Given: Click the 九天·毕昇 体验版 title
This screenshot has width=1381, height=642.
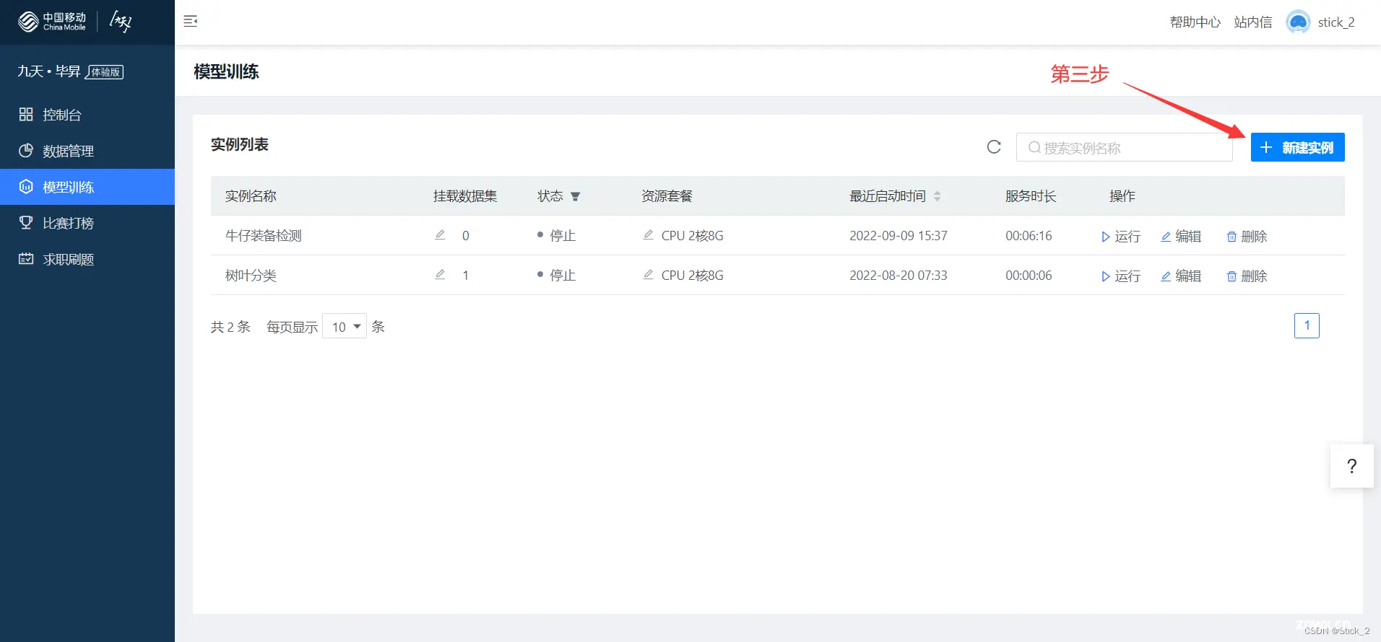Looking at the screenshot, I should (70, 71).
